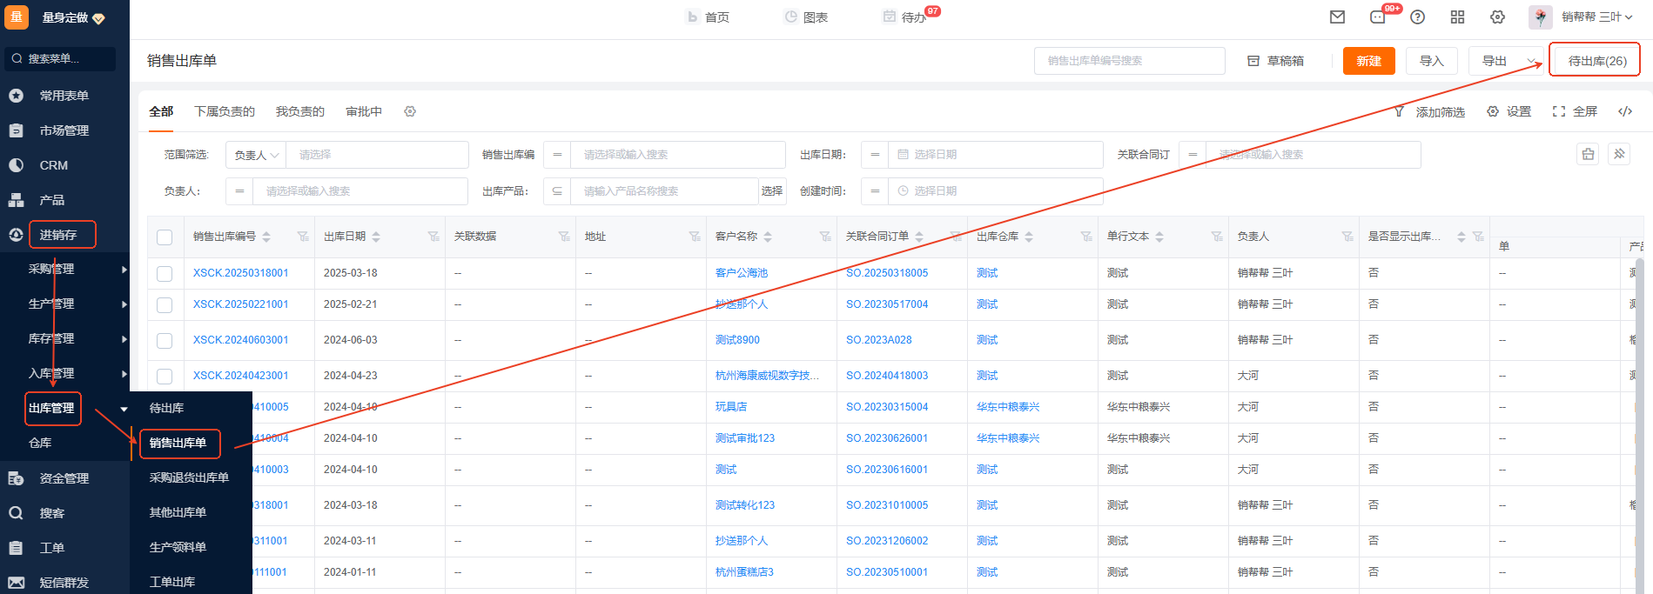The width and height of the screenshot is (1653, 594).
Task: Click the user avatar picture
Action: (x=1540, y=17)
